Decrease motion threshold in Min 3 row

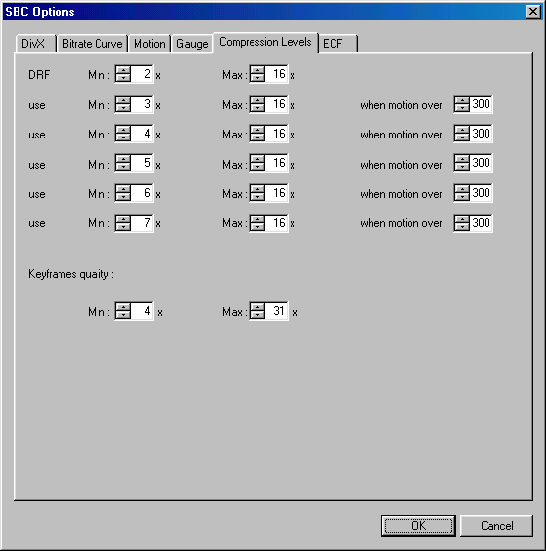tap(462, 108)
